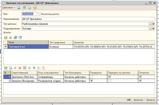Clear the Тип цепочки field with its X
The width and height of the screenshot is (159, 105).
pos(153,24)
